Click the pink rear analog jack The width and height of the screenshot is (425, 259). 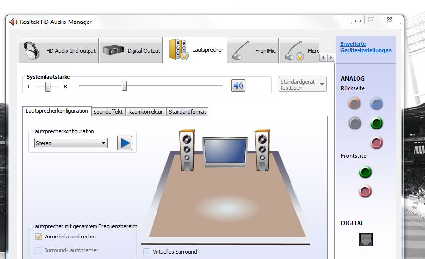click(377, 143)
